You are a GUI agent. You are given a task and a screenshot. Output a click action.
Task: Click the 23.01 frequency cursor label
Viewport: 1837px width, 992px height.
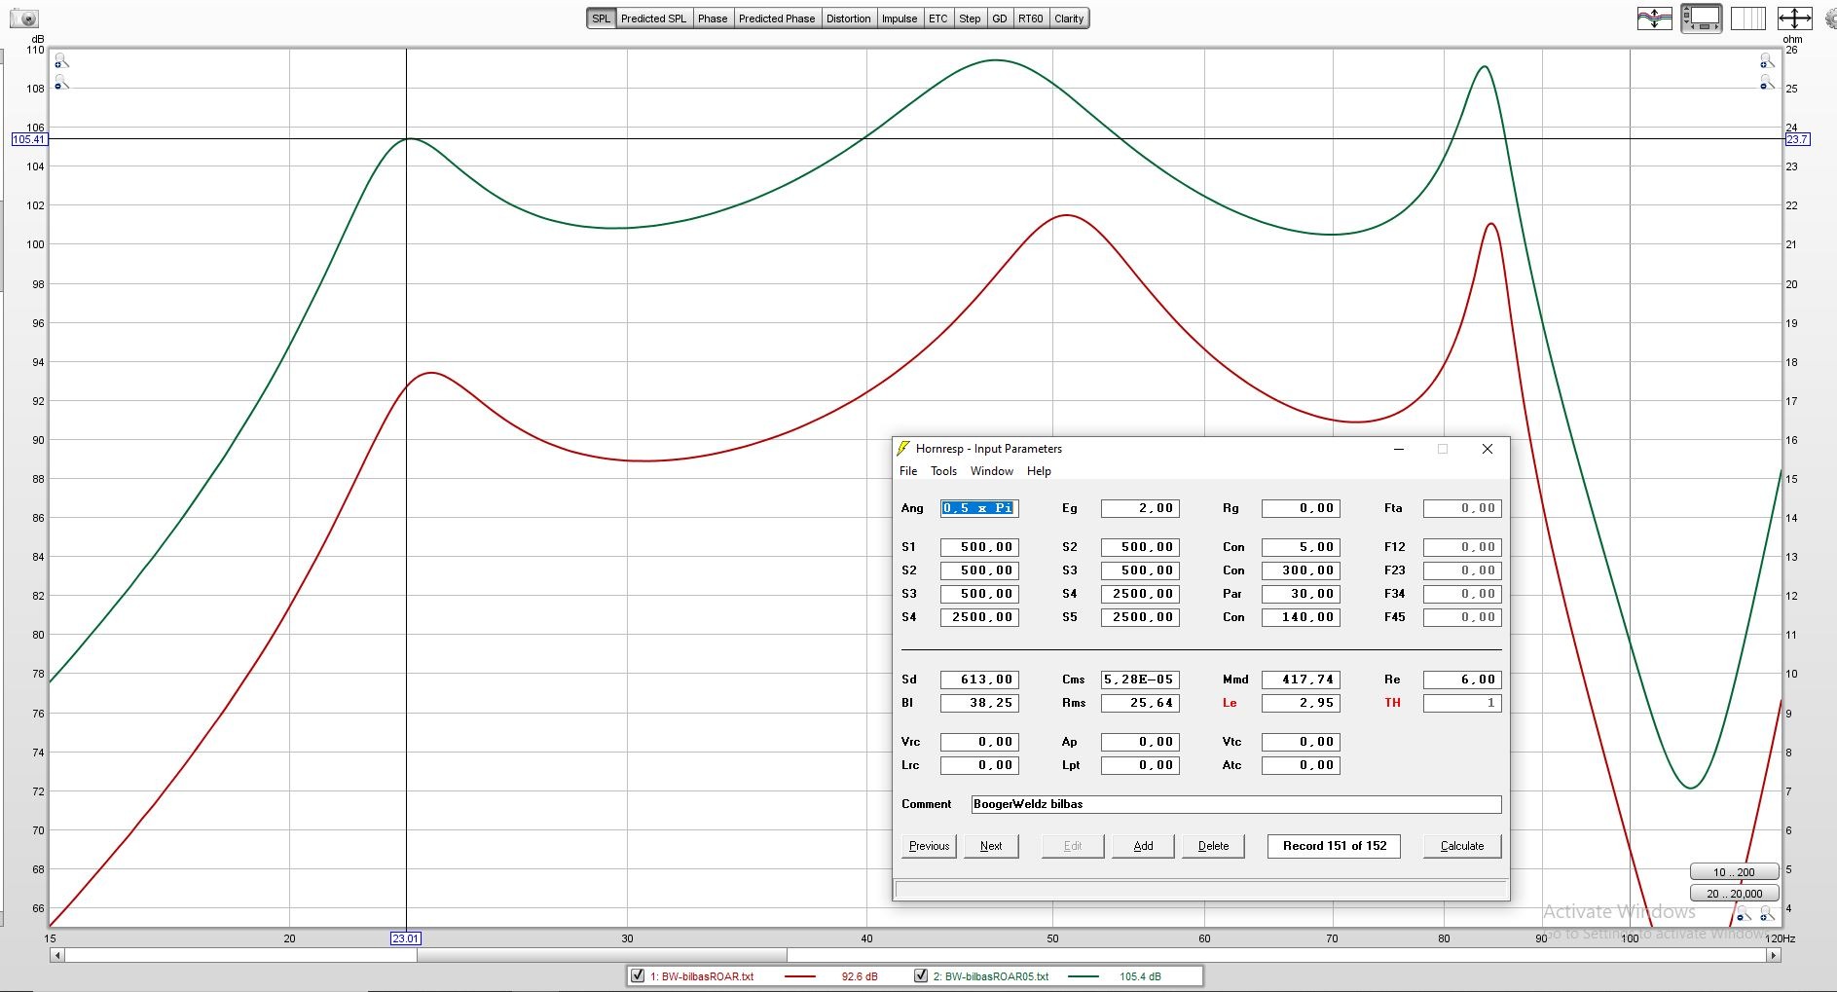[406, 938]
